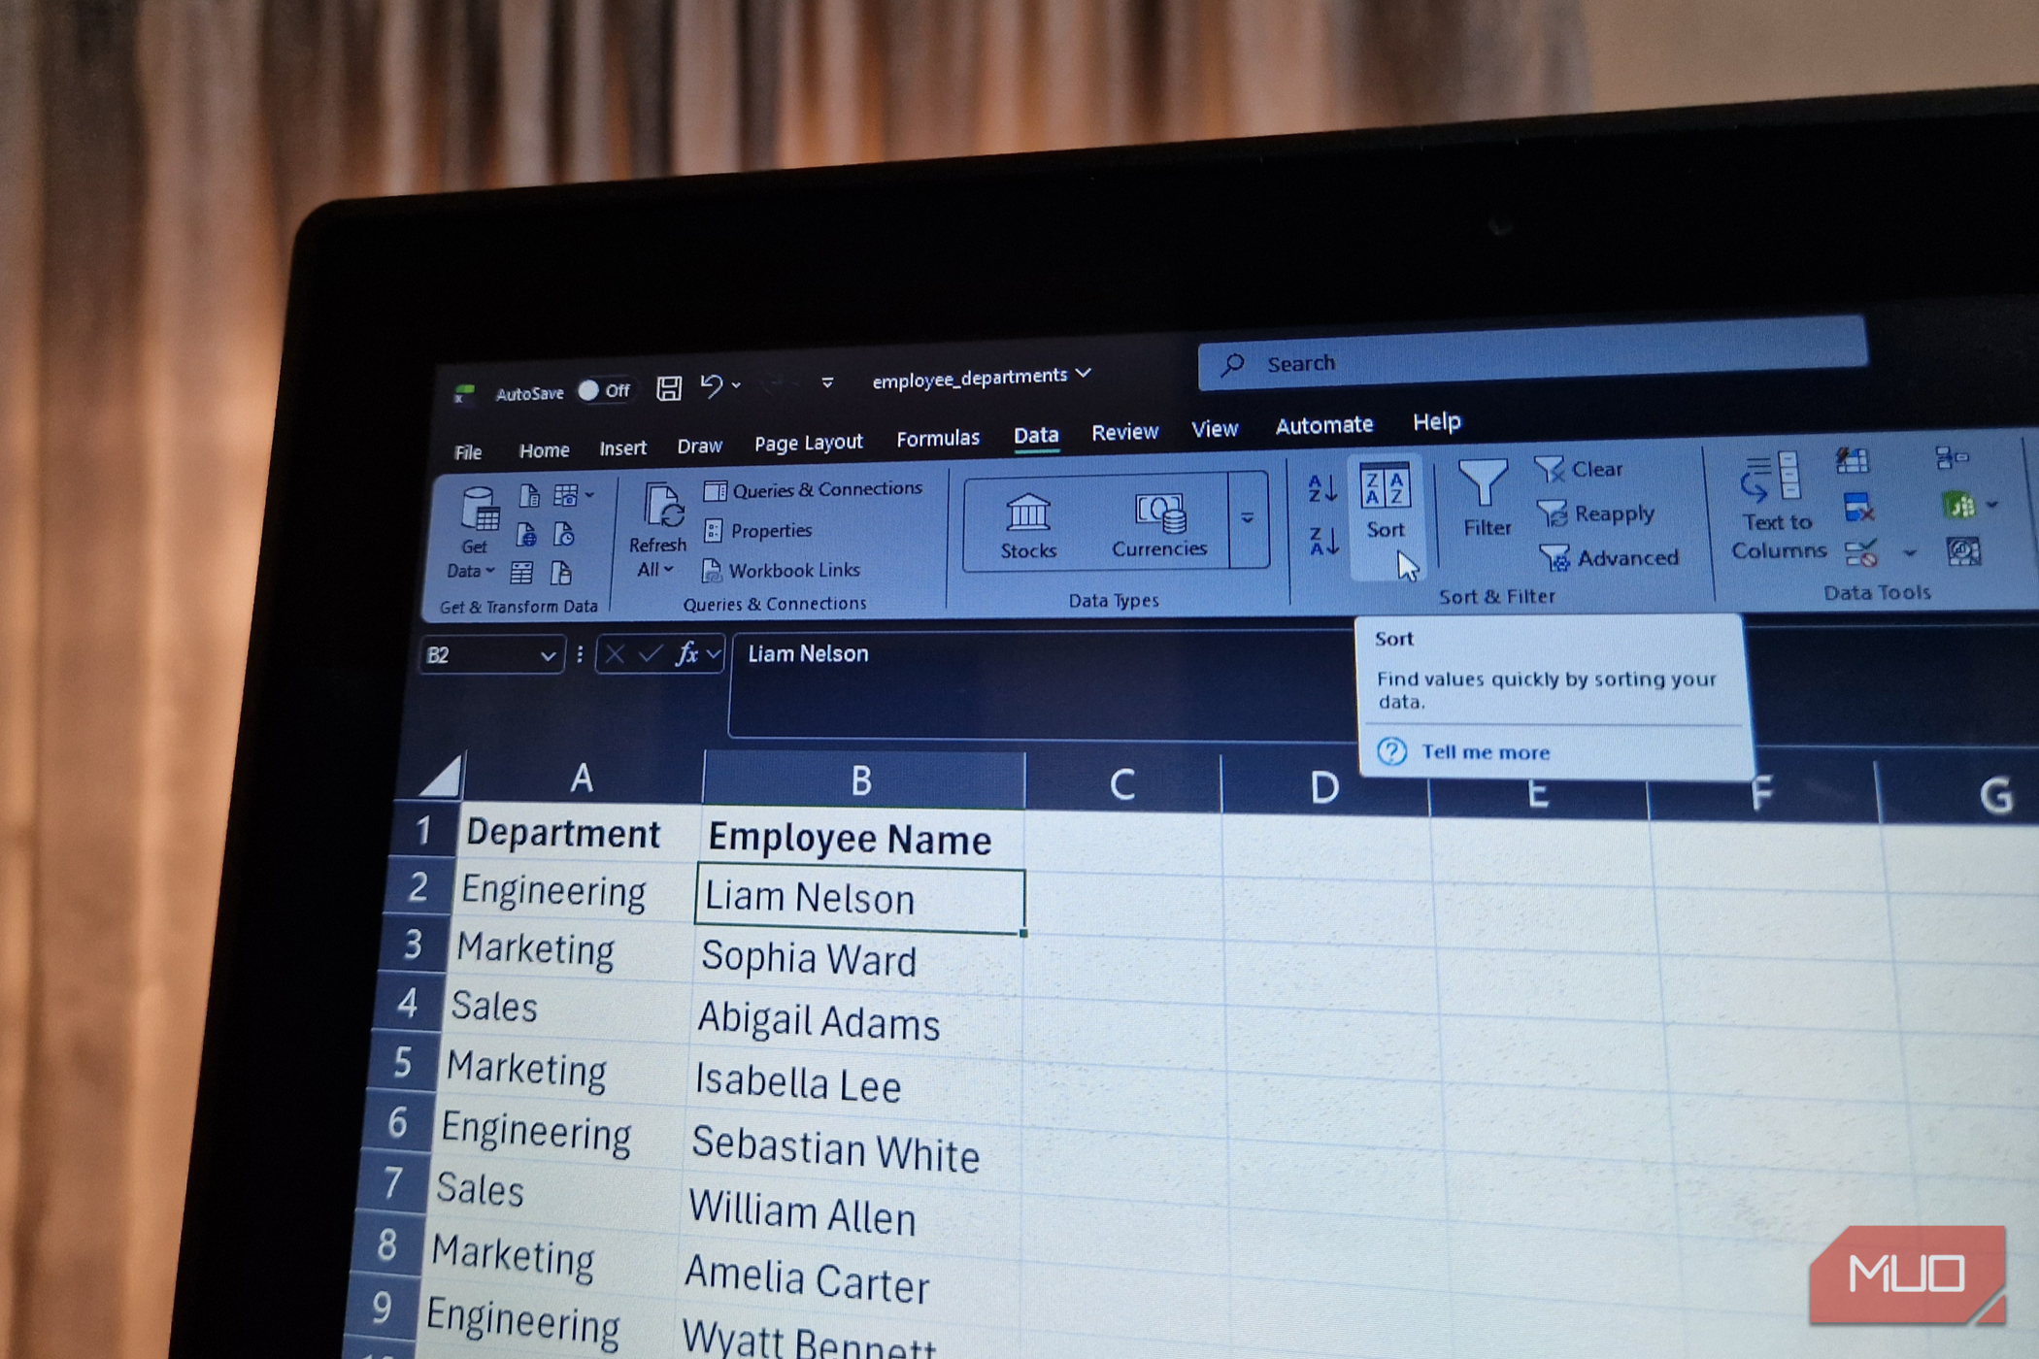This screenshot has height=1359, width=2039.
Task: Click Text to Columns
Action: coord(1777,508)
